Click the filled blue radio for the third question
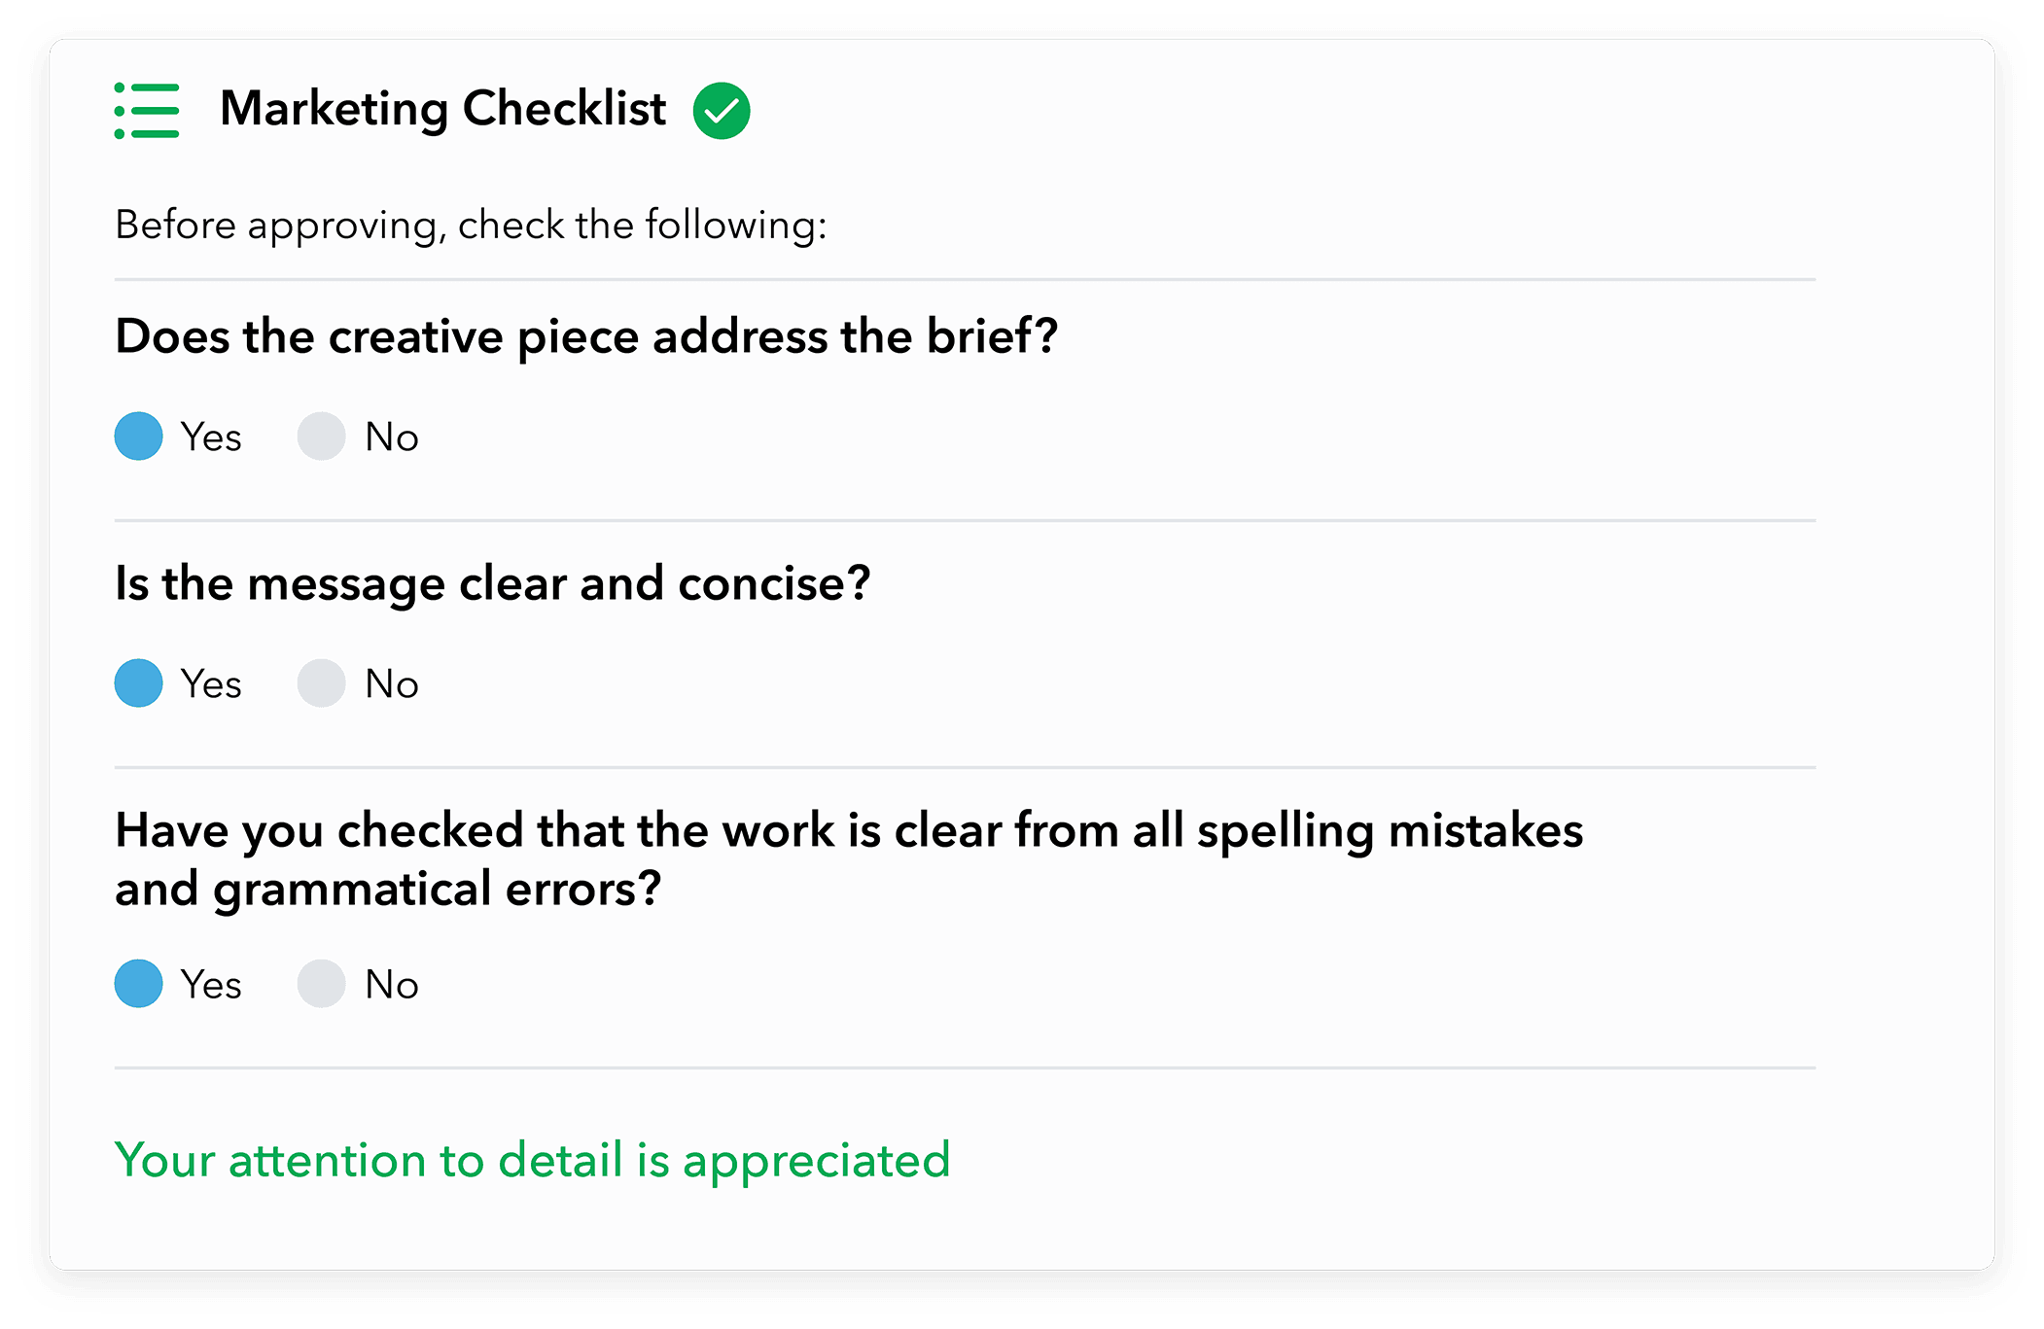This screenshot has width=2044, height=1329. [x=139, y=984]
